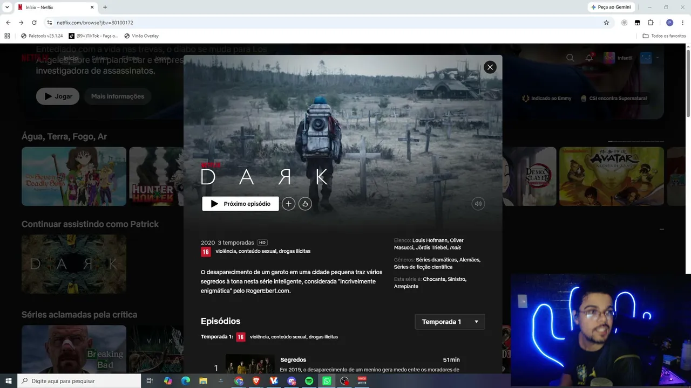The image size is (691, 388).
Task: Open the Séries dramáticas genre link
Action: [436, 260]
